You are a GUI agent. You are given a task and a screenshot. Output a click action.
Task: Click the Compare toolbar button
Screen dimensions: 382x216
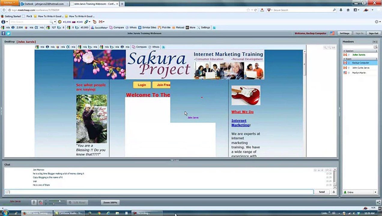(x=117, y=27)
